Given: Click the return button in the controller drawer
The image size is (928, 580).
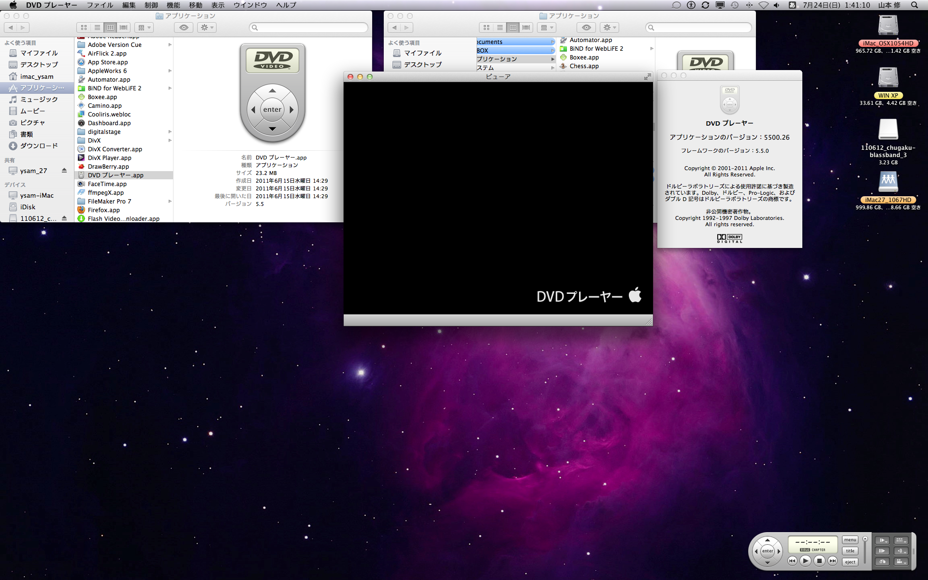Looking at the screenshot, I should [x=882, y=562].
